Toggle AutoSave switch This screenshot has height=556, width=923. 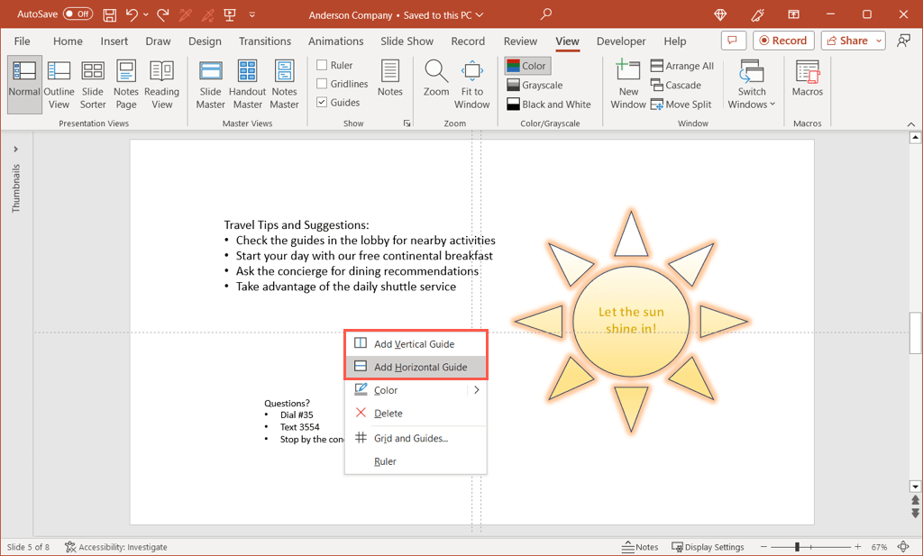click(78, 14)
